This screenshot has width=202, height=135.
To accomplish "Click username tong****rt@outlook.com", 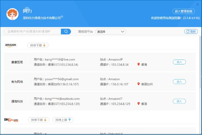I will pyautogui.click(x=62, y=99).
